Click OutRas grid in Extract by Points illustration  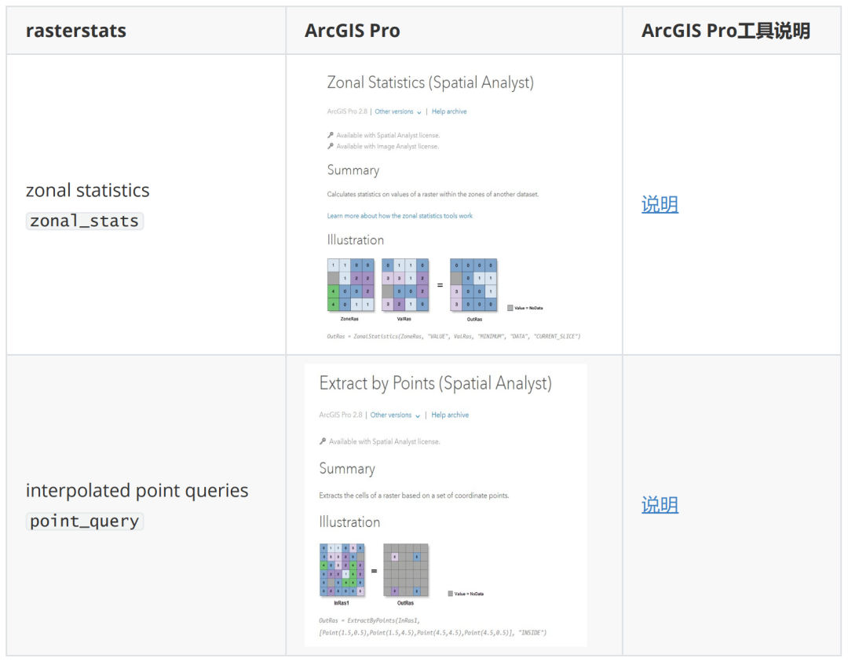pos(406,570)
